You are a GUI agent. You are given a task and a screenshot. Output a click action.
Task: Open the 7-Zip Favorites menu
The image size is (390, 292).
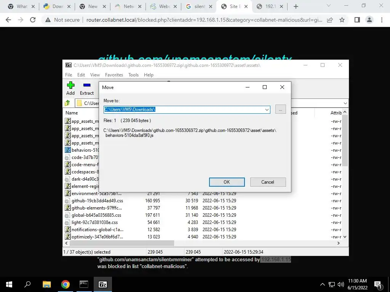tap(114, 75)
